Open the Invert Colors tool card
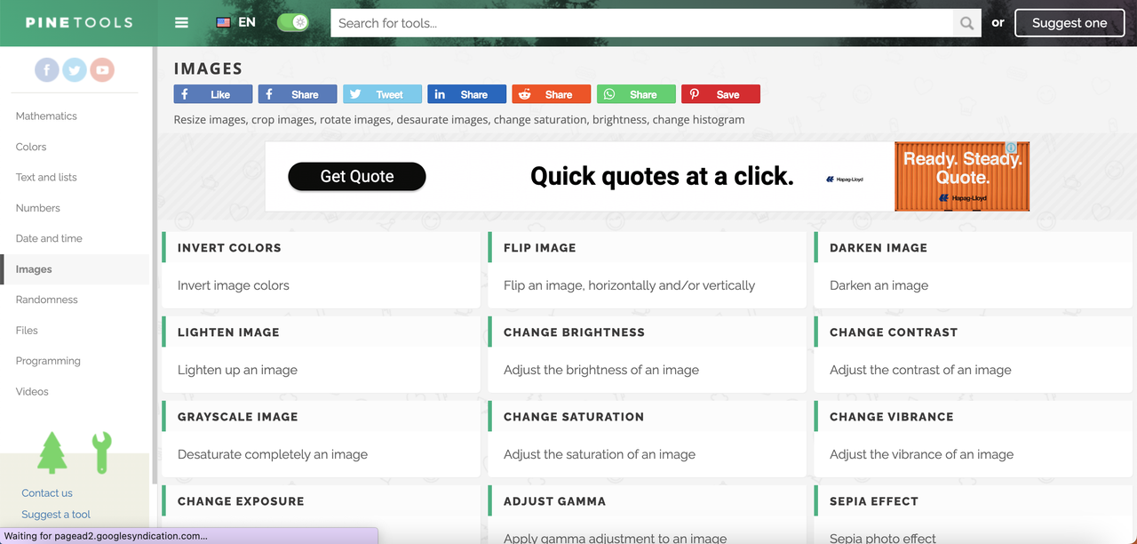This screenshot has width=1137, height=544. tap(321, 270)
